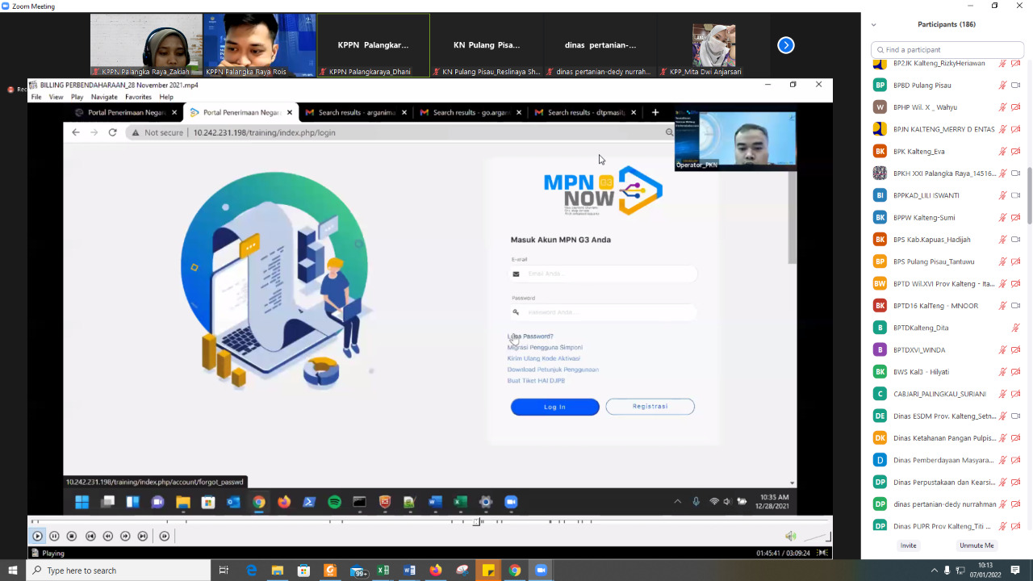Open Help menu in the media player

coord(166,97)
